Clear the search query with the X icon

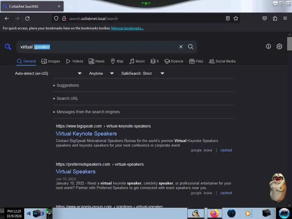tap(181, 47)
